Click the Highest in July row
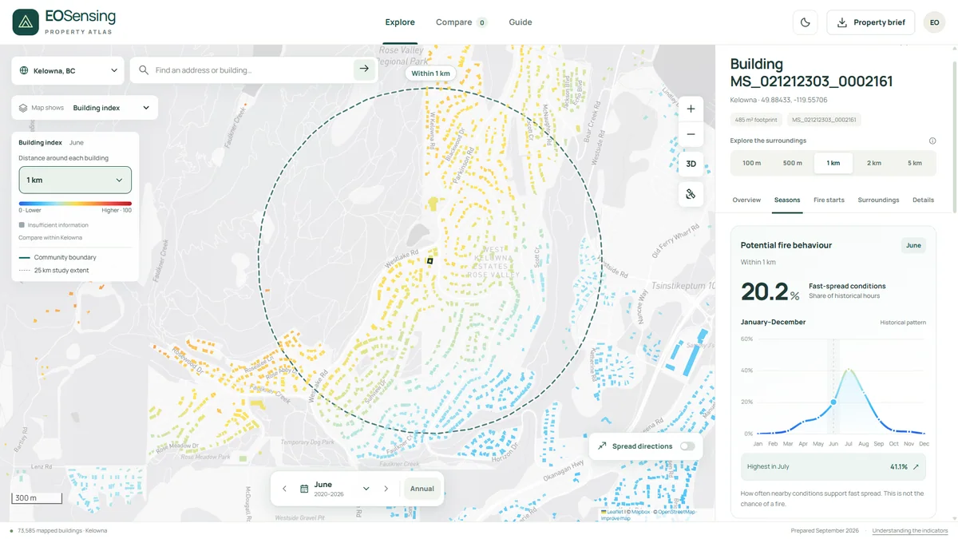This screenshot has width=958, height=539. click(833, 466)
